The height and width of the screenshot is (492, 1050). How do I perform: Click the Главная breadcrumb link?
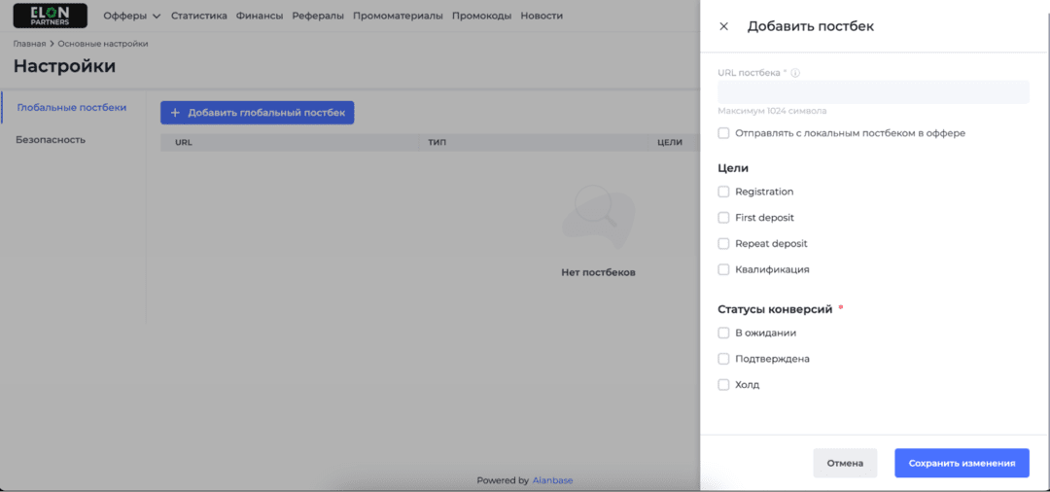click(x=29, y=44)
